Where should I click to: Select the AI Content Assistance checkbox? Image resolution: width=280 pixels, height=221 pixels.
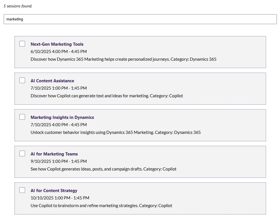pyautogui.click(x=22, y=80)
